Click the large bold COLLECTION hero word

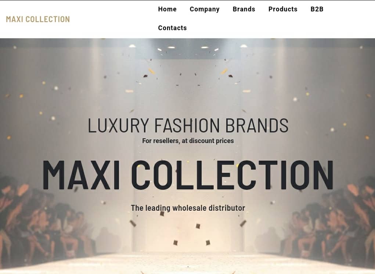click(x=232, y=175)
